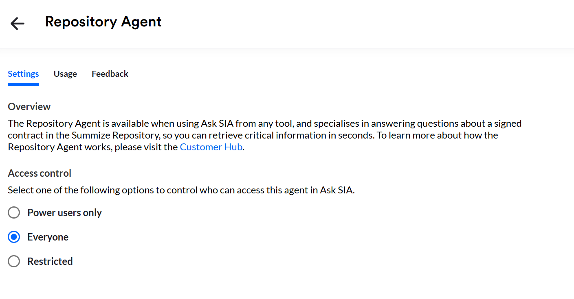Click the Overview section heading
The height and width of the screenshot is (299, 574).
click(29, 107)
